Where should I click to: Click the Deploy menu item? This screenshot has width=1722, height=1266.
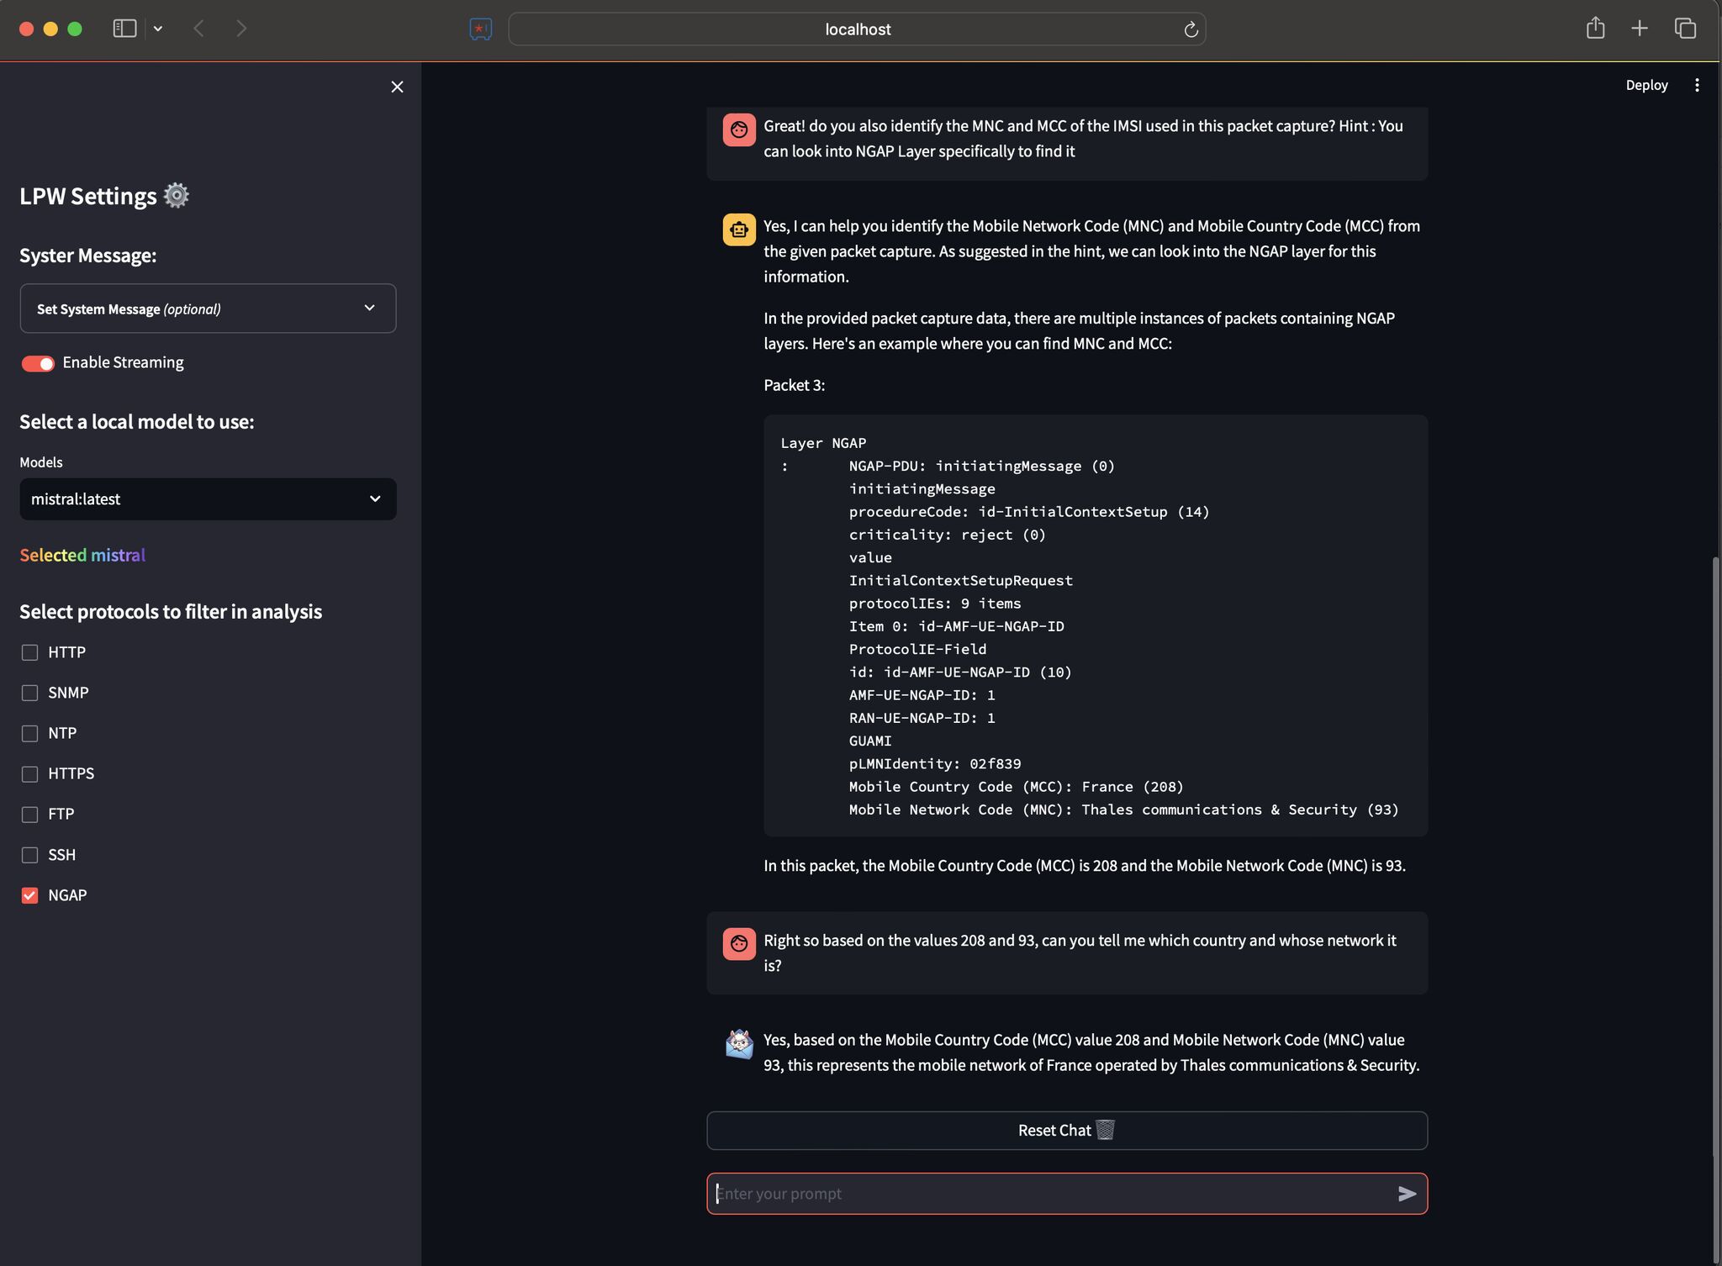click(1645, 85)
